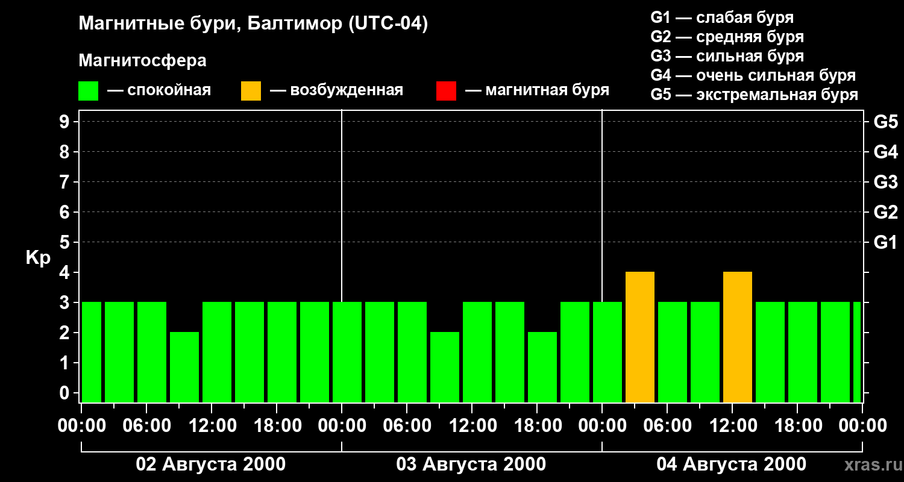
Task: Click Kp axis value 0
Action: (65, 393)
